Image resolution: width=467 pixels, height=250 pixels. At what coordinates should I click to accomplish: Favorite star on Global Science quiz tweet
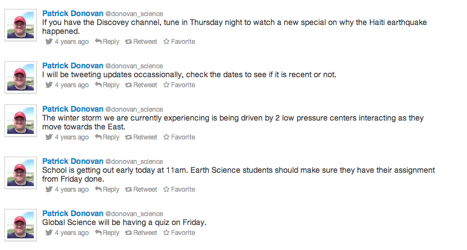click(165, 233)
